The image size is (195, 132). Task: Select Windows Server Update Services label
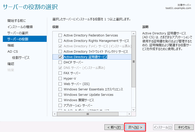(x=89, y=95)
